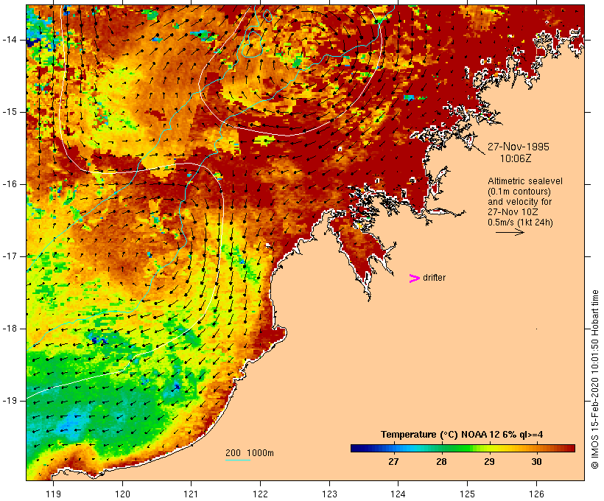Screen dimensions: 604x501
Task: Click the longitude label 120
Action: click(122, 494)
